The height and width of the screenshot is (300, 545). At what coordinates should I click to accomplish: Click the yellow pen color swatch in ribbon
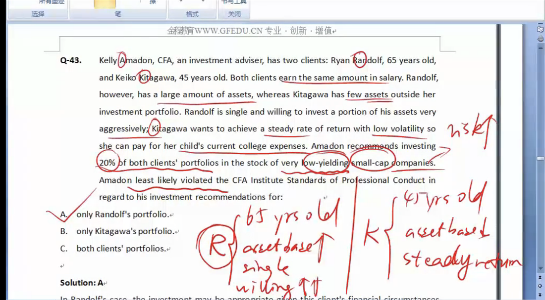(x=105, y=4)
